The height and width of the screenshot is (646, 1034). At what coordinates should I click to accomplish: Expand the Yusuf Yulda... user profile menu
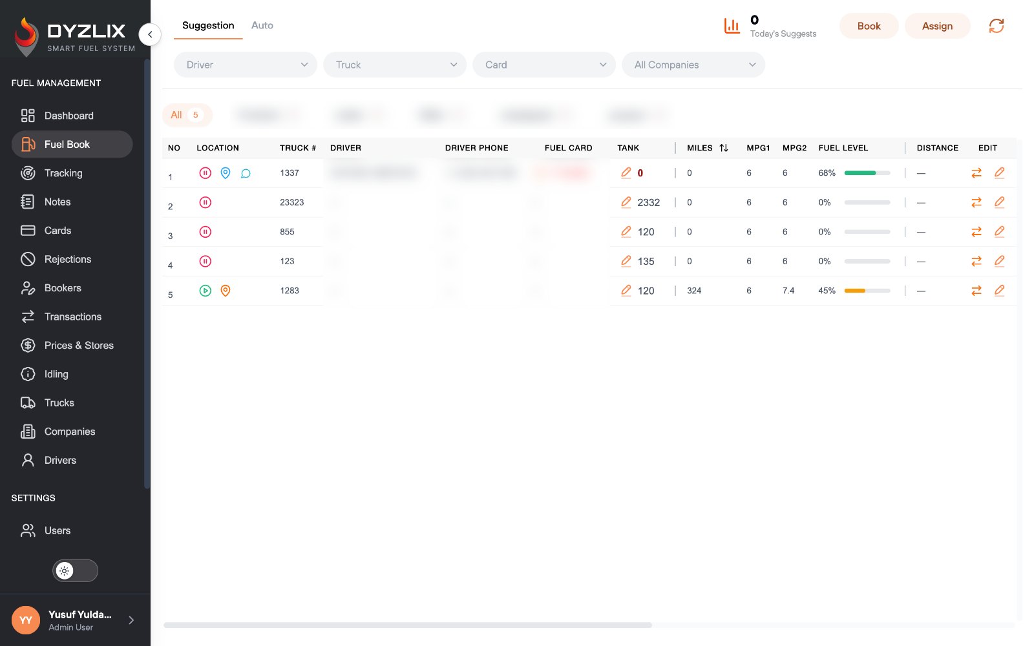pyautogui.click(x=75, y=620)
